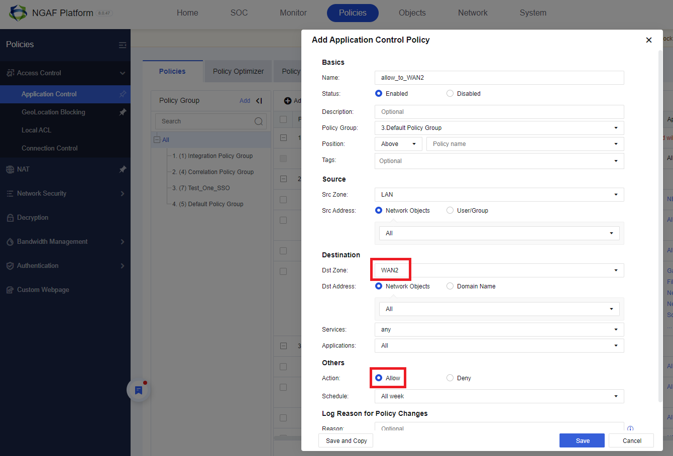Viewport: 673px width, 456px height.
Task: Click the Authentication sidebar icon
Action: 10,265
